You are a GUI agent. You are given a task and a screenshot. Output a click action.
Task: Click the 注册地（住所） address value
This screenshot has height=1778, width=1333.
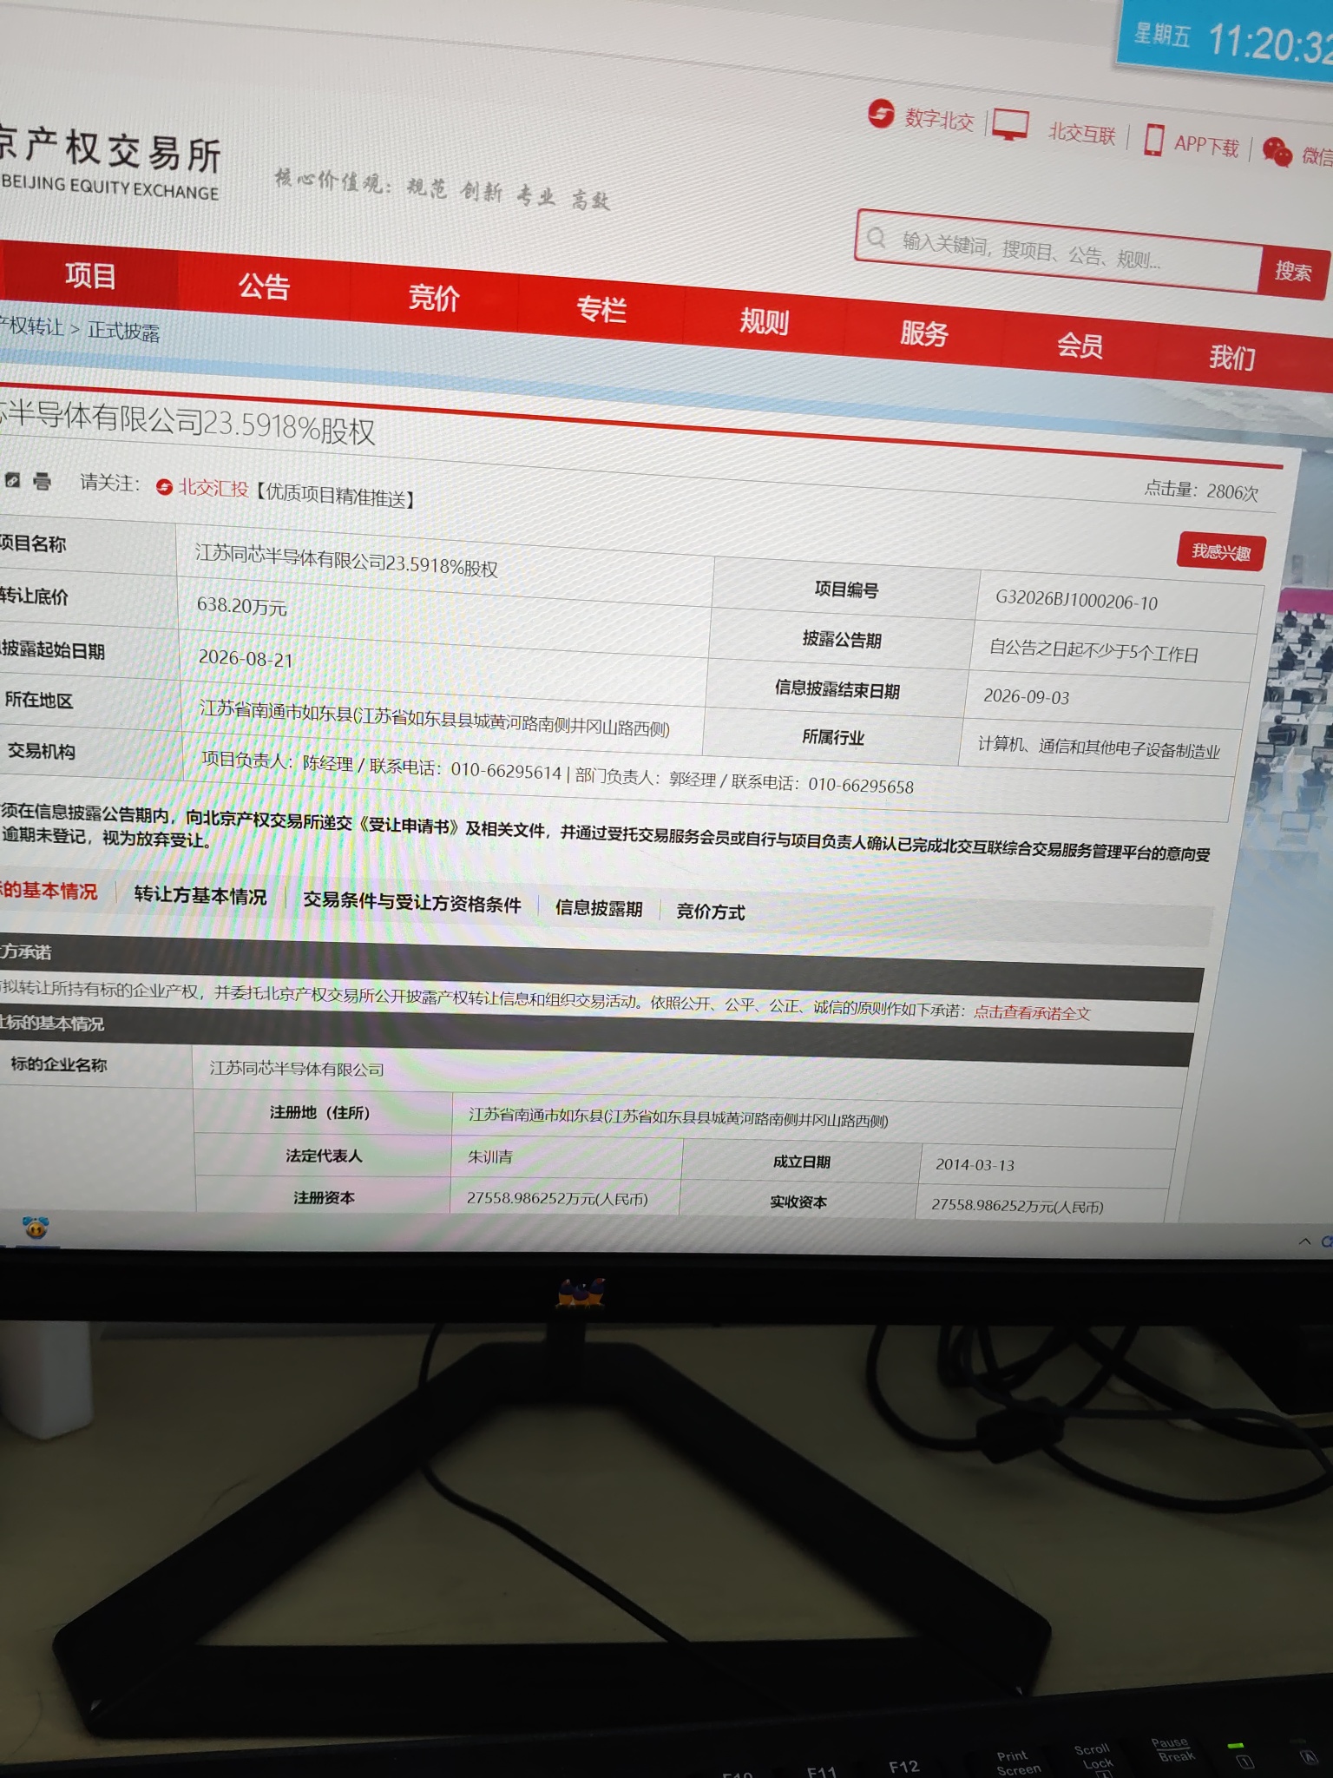tap(678, 1117)
